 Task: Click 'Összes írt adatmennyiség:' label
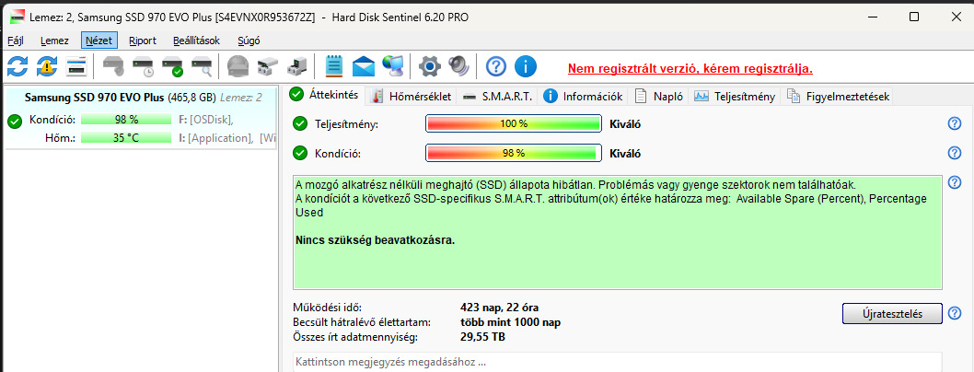click(x=355, y=337)
